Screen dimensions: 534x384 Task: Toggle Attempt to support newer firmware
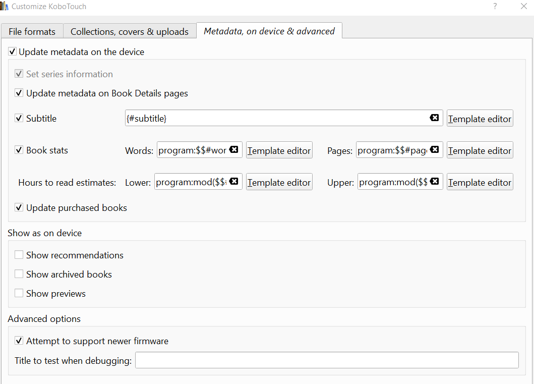(19, 341)
